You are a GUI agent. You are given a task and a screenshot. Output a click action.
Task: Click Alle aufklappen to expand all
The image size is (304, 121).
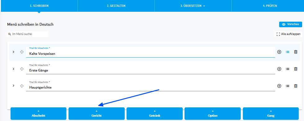click(x=288, y=34)
